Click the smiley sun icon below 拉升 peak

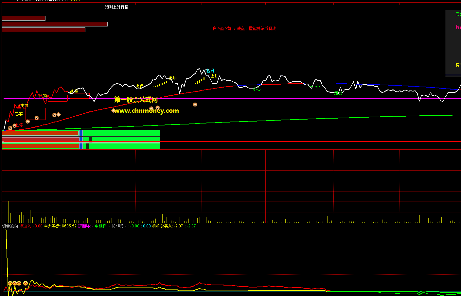coord(195,105)
